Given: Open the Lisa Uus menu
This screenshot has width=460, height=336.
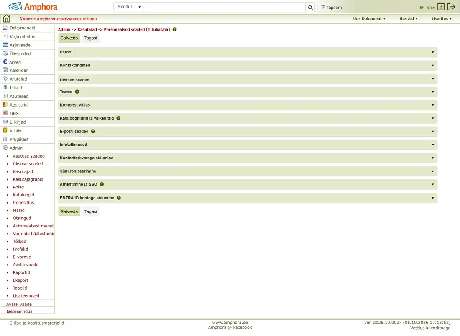Looking at the screenshot, I should pos(442,18).
